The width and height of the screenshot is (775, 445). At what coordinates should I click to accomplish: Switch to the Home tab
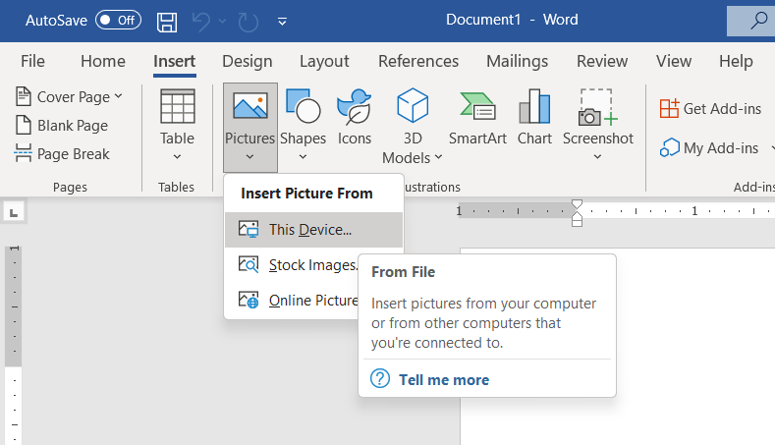[x=103, y=61]
